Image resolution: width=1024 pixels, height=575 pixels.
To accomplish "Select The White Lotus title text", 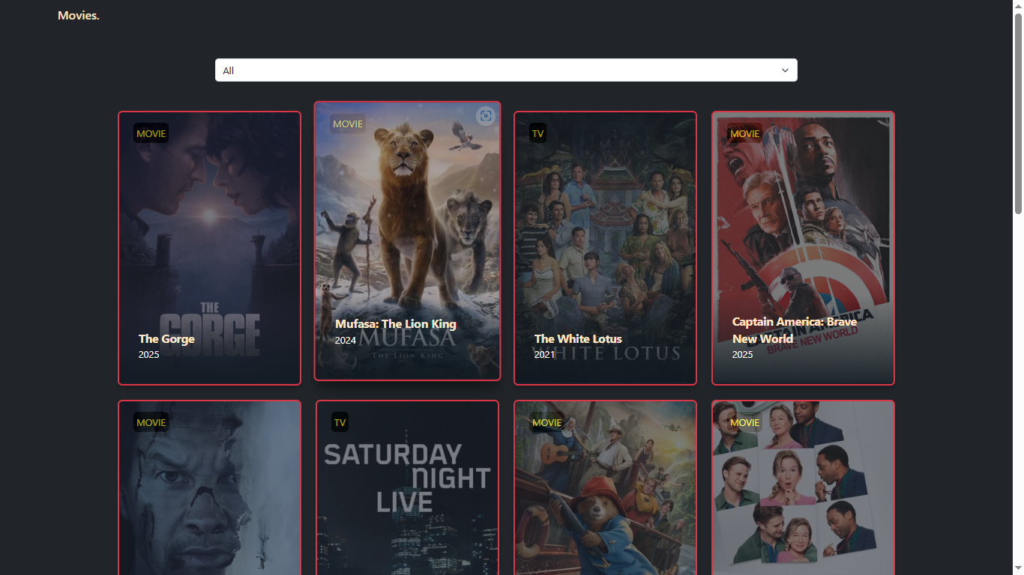I will coord(578,339).
